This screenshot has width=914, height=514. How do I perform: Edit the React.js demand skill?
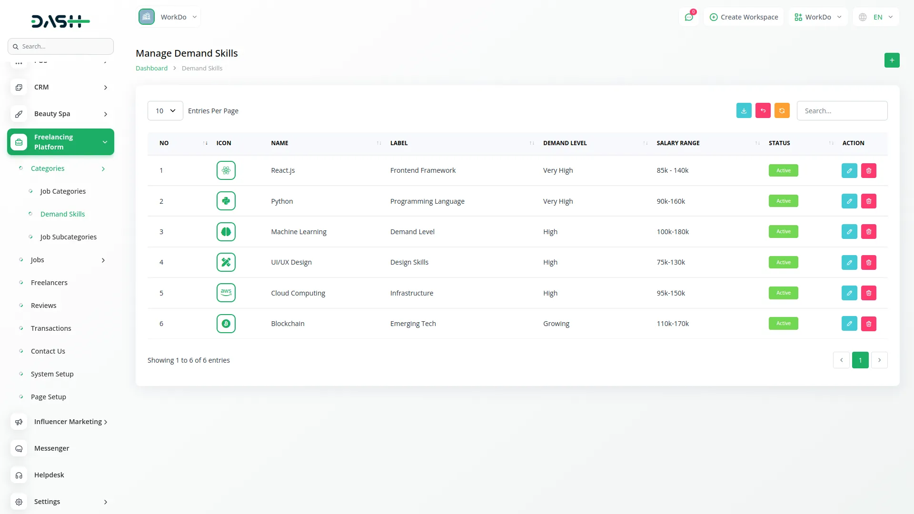pyautogui.click(x=849, y=170)
